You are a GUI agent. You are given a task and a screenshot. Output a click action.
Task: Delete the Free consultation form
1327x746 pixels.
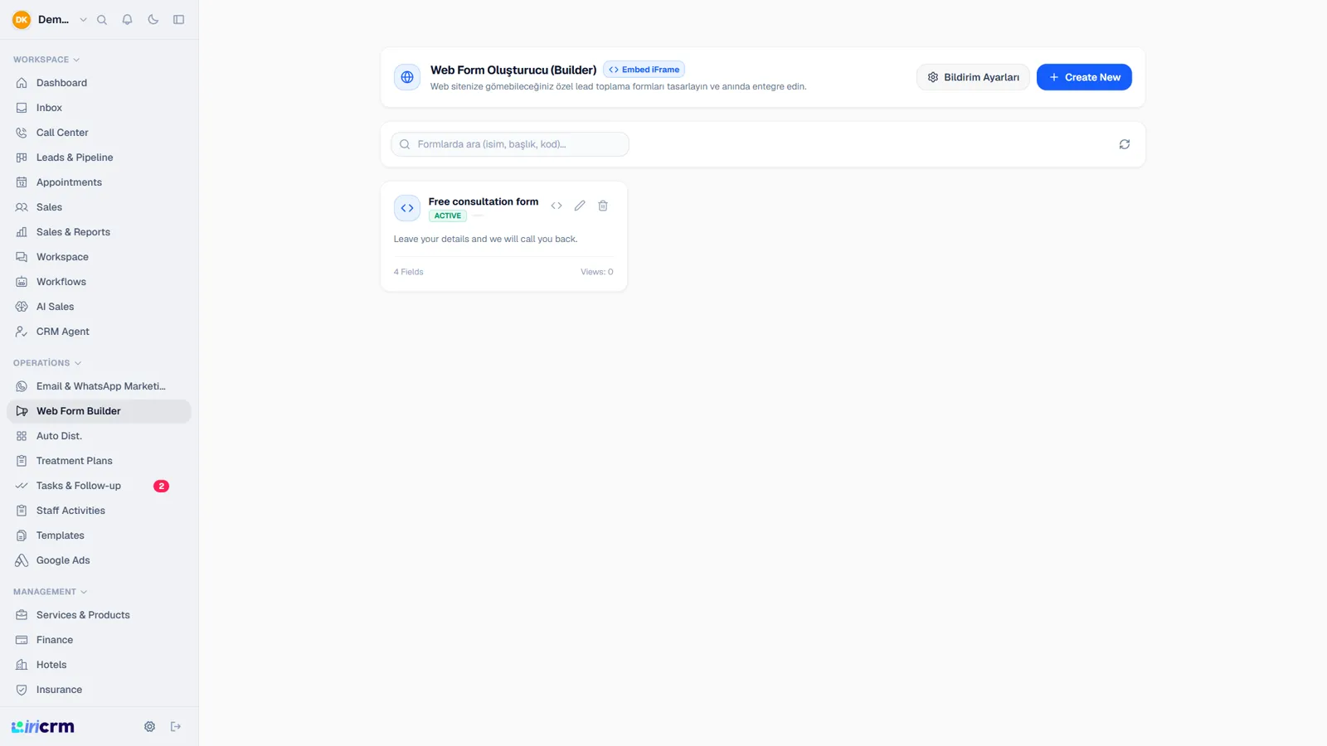(x=603, y=206)
